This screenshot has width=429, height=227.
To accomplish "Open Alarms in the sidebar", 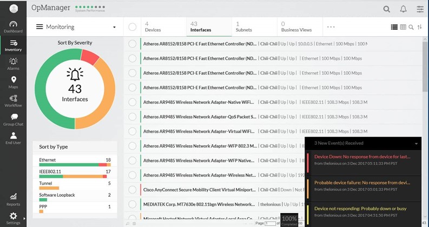I will coord(13,64).
